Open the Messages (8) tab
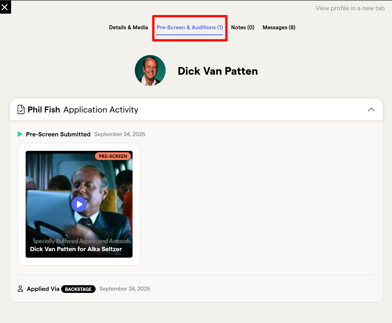This screenshot has height=323, width=392. (x=279, y=28)
